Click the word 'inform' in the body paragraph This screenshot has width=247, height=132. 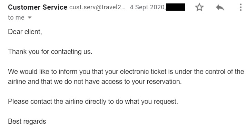coord(68,71)
